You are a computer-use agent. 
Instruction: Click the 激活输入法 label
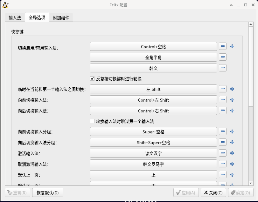pos(29,153)
